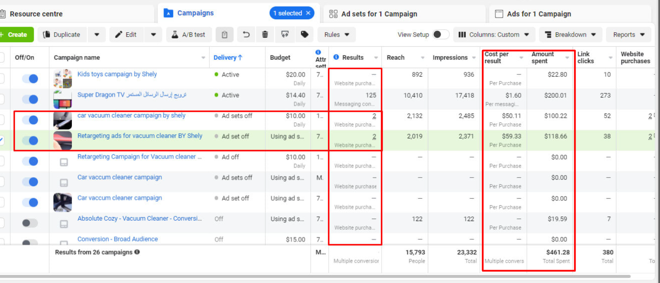Click the car vacuum cleaner campaign thumbnail
This screenshot has width=660, height=283.
click(x=62, y=120)
